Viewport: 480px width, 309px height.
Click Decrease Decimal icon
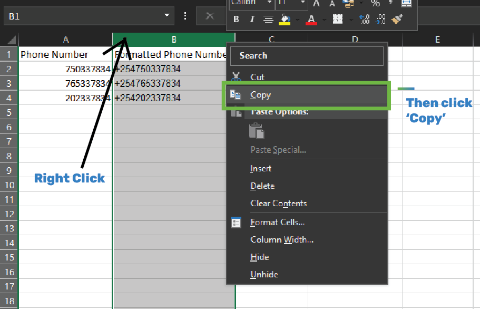pos(380,20)
